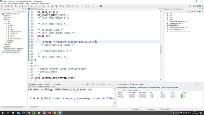Screen dimensions: 204x115
Task: Open the Project Explorer filter icon
Action: 23,11
